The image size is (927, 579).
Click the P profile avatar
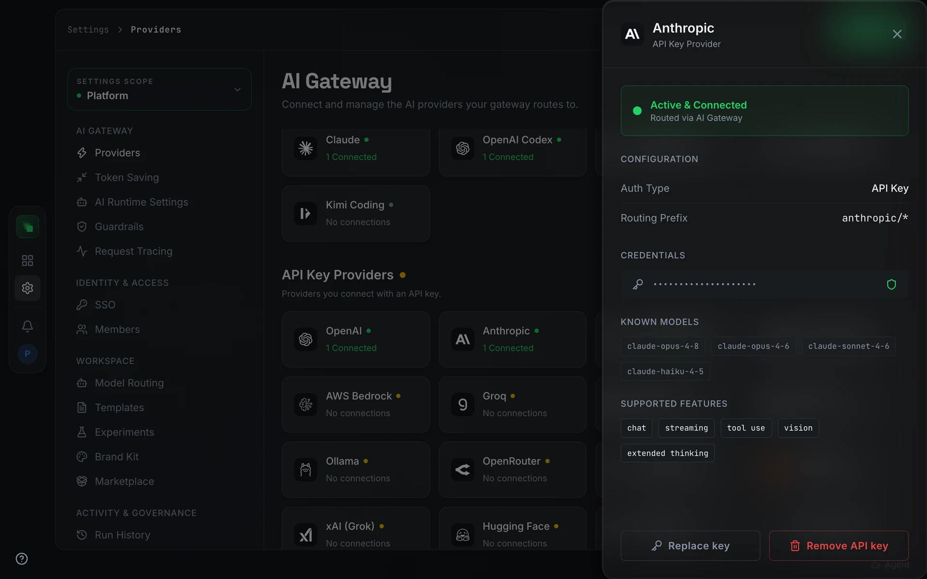pyautogui.click(x=28, y=354)
